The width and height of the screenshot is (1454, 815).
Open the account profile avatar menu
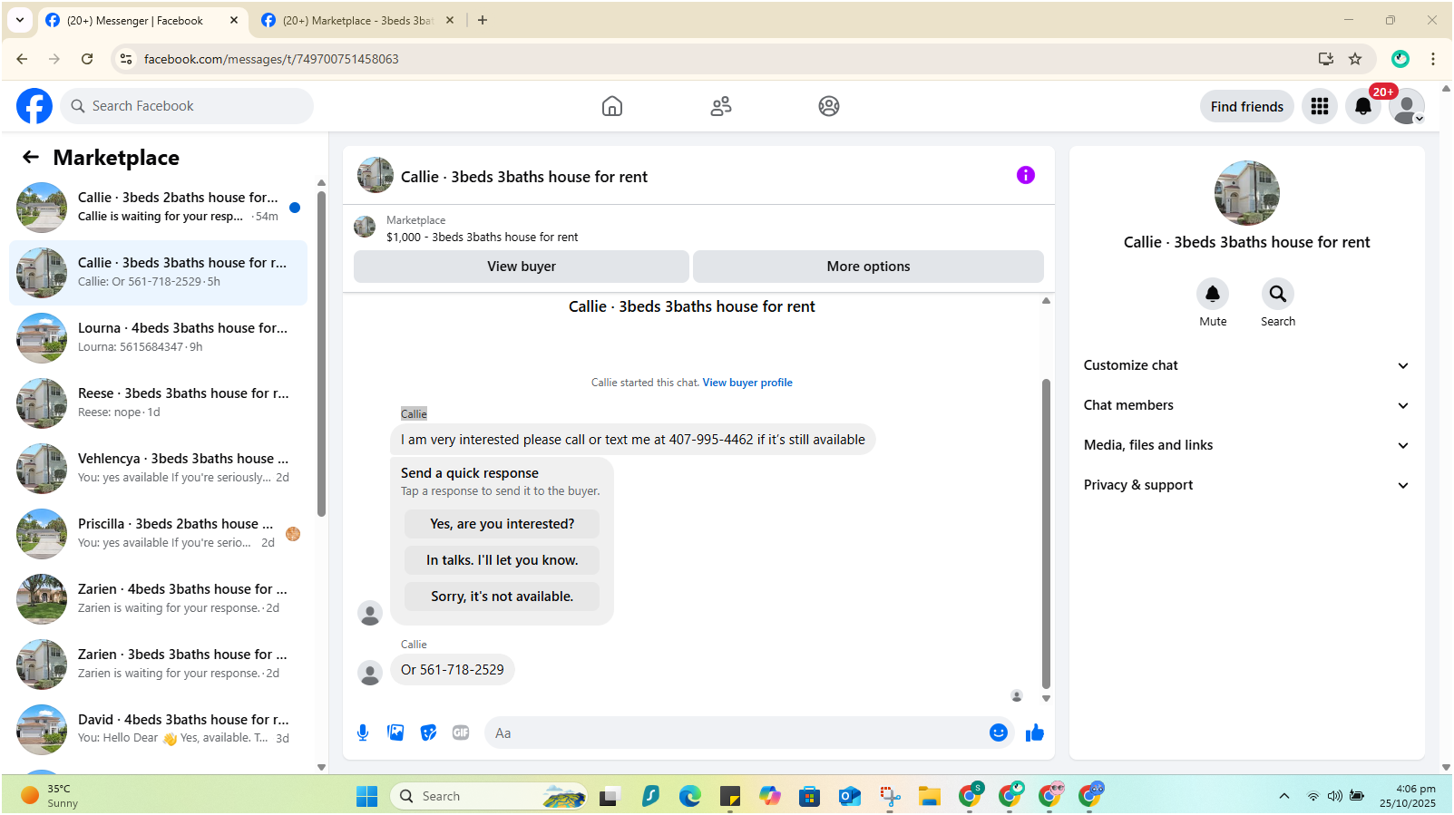pos(1407,107)
